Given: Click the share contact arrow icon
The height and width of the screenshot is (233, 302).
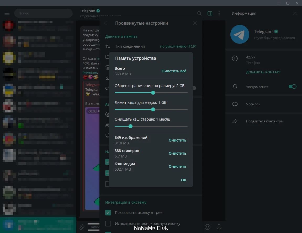Looking at the screenshot, I should [x=235, y=121].
